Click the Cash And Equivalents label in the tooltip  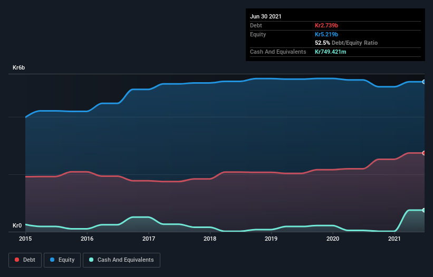click(278, 52)
